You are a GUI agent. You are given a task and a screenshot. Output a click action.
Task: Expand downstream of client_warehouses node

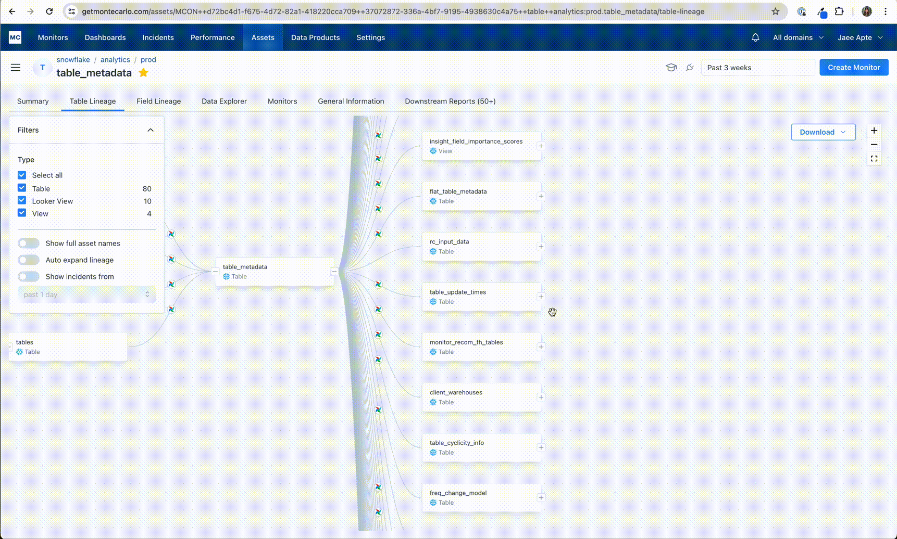tap(541, 397)
